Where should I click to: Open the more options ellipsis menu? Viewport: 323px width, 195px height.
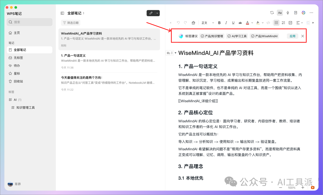(x=311, y=13)
